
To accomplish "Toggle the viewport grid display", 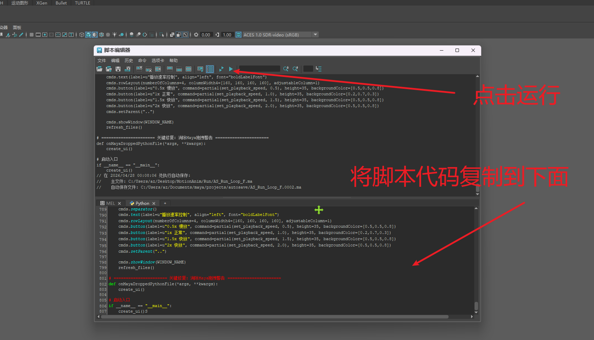I will coord(31,34).
